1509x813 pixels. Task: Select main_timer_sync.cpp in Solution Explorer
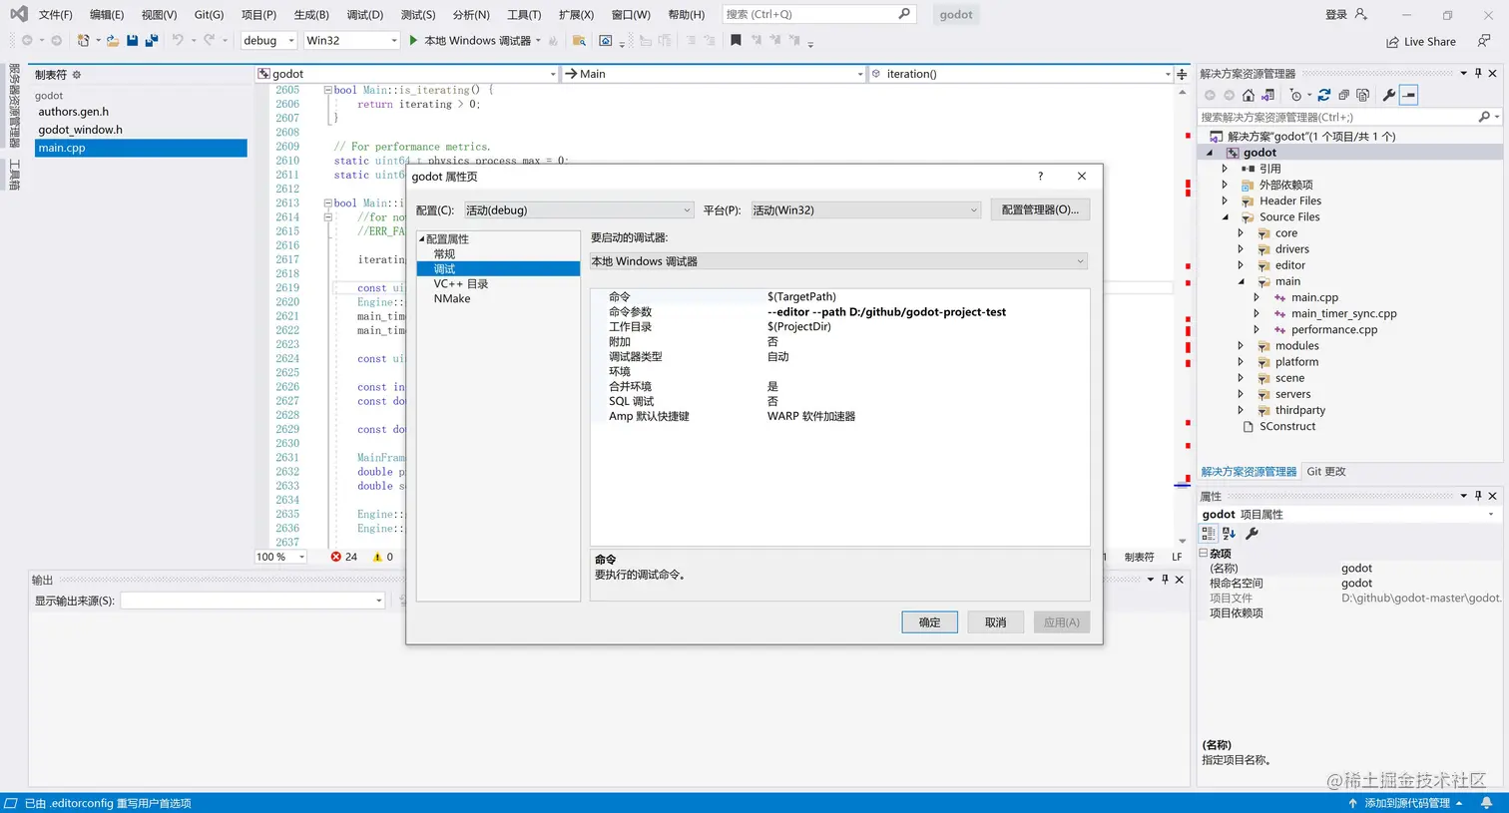(1344, 313)
